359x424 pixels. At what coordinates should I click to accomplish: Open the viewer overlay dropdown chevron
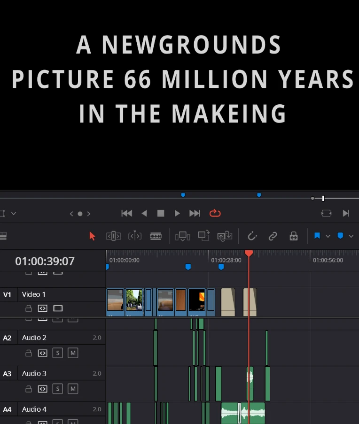click(x=14, y=214)
